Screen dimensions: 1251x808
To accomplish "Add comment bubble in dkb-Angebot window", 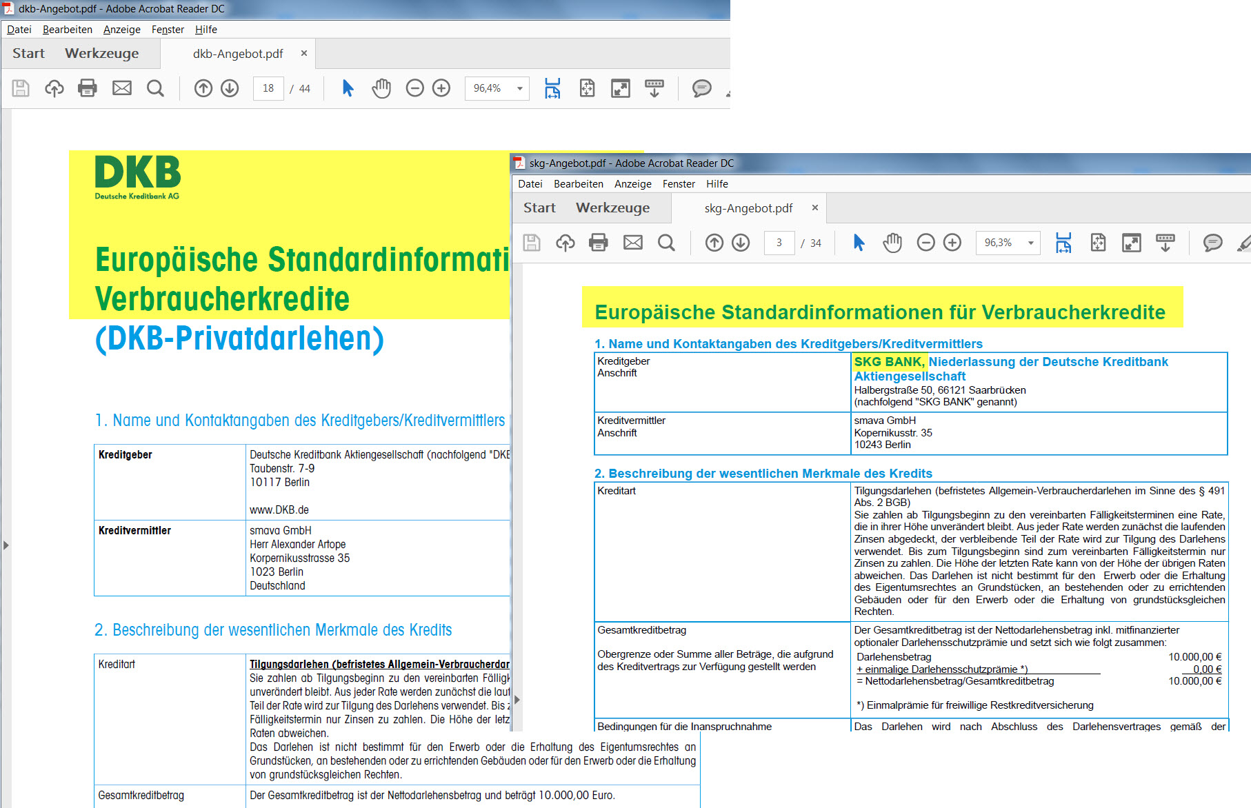I will tap(701, 88).
